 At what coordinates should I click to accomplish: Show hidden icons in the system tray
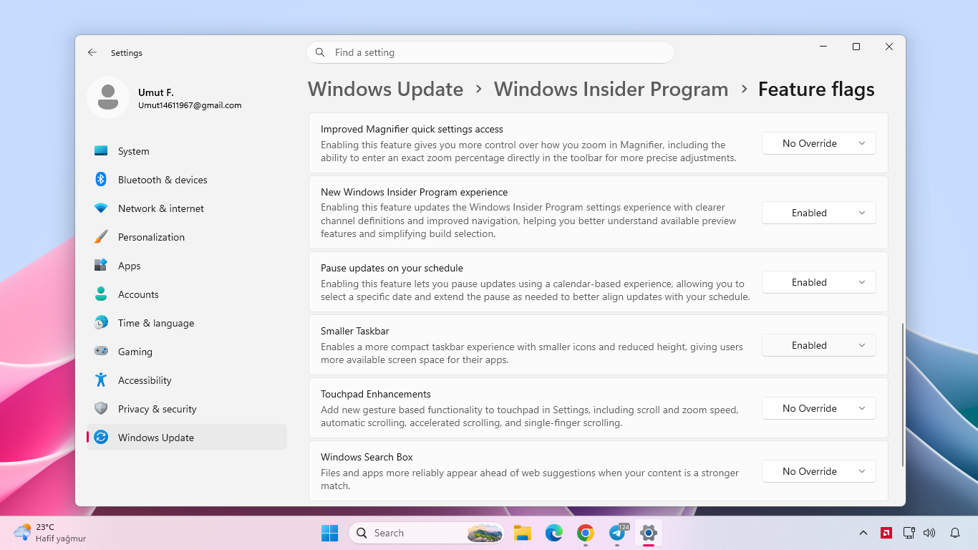coord(863,533)
